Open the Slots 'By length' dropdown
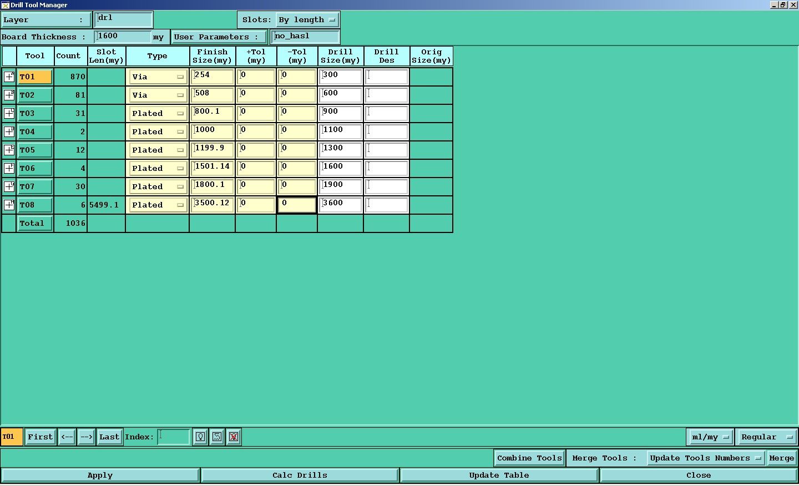 pyautogui.click(x=307, y=19)
